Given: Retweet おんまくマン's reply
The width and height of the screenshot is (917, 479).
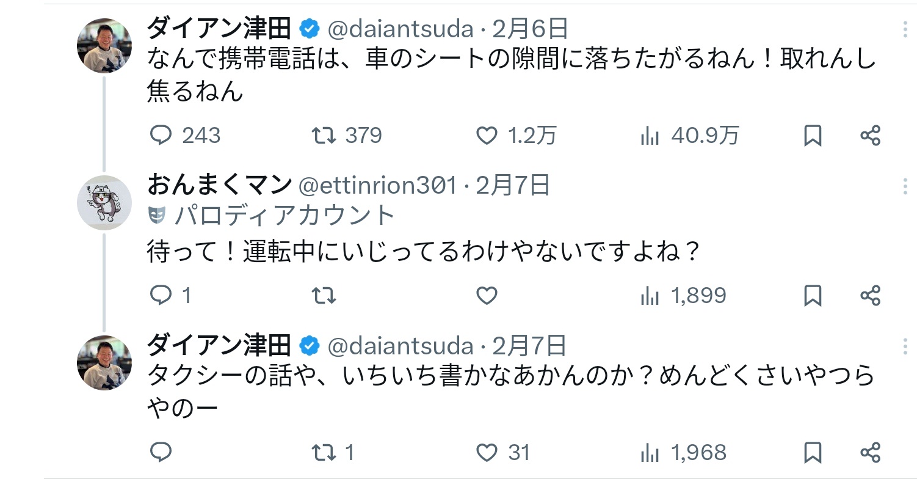Looking at the screenshot, I should pyautogui.click(x=323, y=296).
